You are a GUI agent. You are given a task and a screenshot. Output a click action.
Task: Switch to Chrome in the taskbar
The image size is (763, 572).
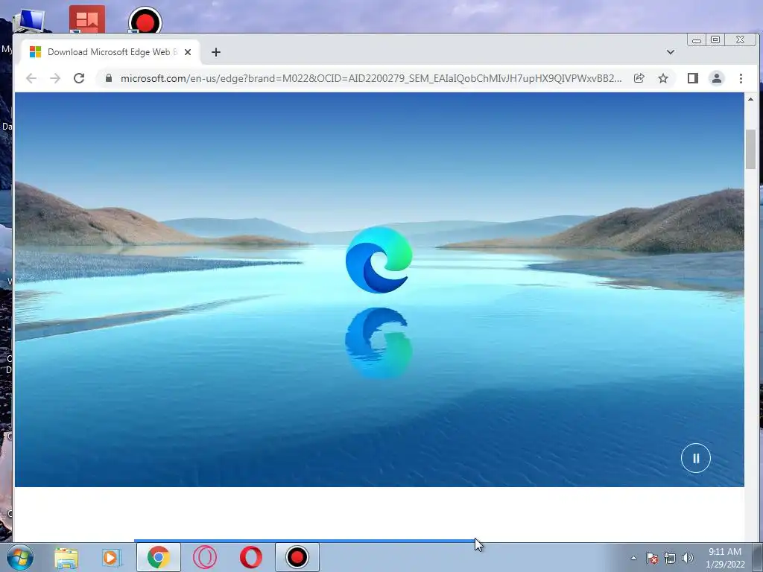pos(159,557)
